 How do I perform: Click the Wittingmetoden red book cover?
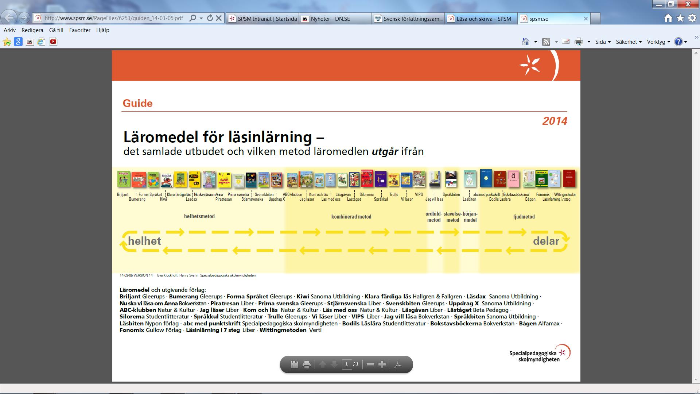click(x=569, y=179)
